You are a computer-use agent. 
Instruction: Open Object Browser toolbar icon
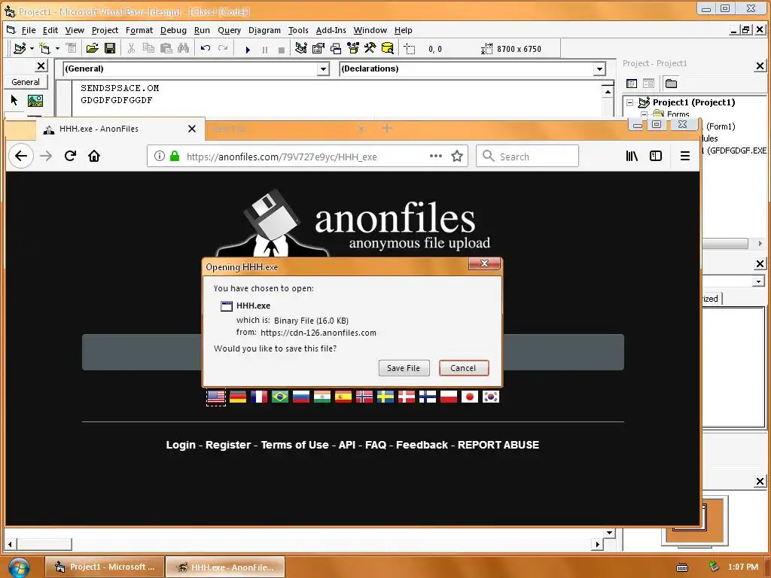[353, 48]
